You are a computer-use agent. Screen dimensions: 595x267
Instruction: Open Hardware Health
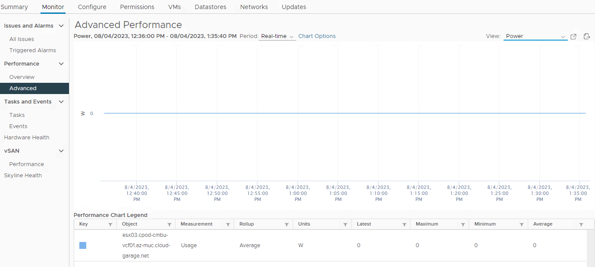pos(27,138)
